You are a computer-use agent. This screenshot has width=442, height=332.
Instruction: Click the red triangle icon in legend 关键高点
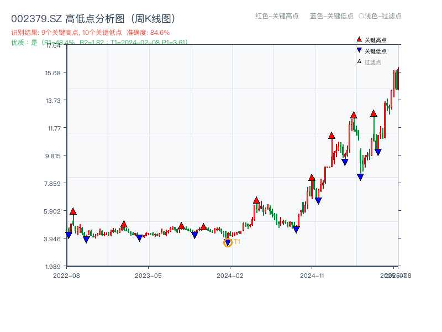click(x=359, y=39)
